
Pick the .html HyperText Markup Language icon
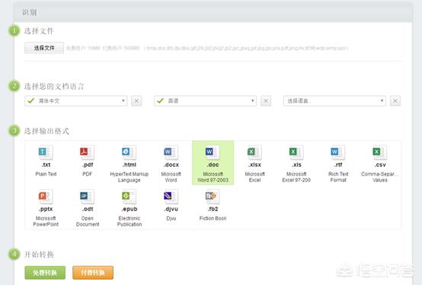129,152
